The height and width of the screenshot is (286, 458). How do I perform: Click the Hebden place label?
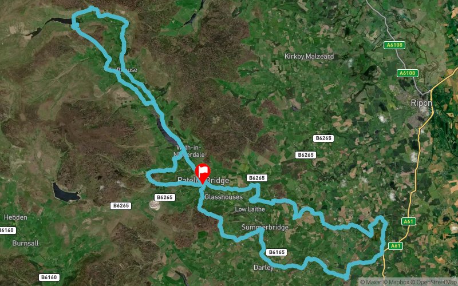[x=15, y=217]
